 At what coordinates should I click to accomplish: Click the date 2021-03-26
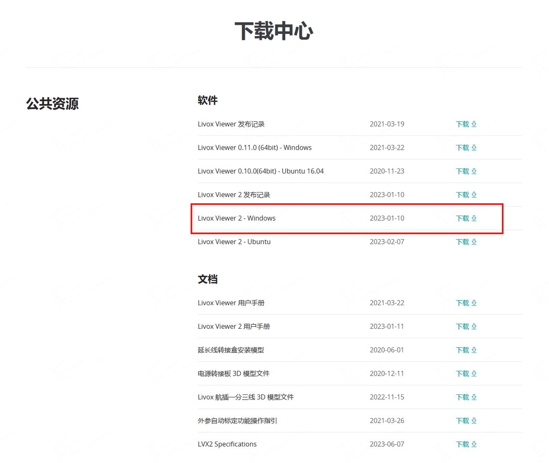(387, 421)
